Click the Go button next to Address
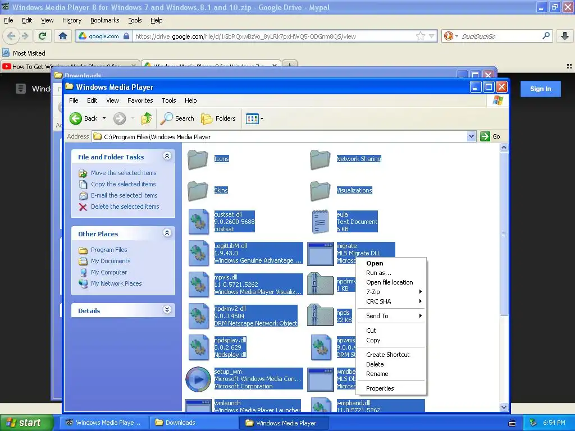 point(490,136)
